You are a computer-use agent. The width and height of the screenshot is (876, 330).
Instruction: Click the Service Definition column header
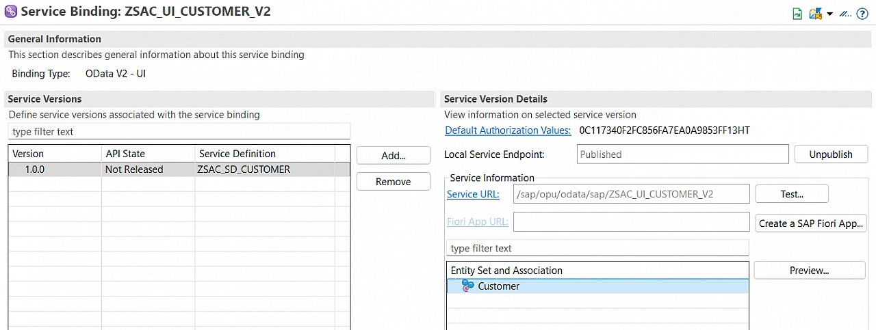click(x=265, y=154)
